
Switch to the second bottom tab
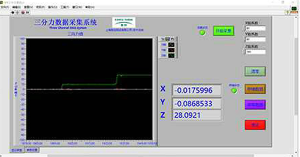tap(33, 150)
